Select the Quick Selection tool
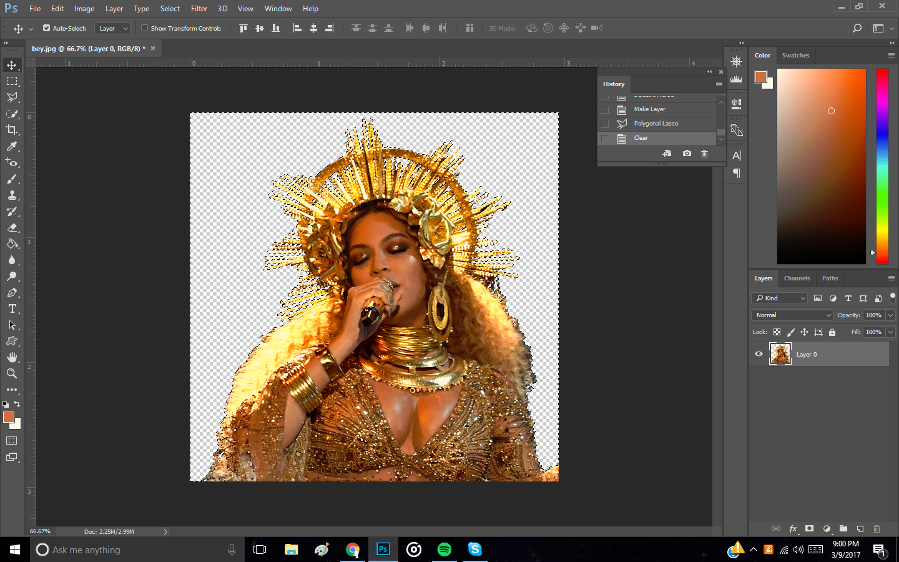This screenshot has height=562, width=899. click(12, 114)
